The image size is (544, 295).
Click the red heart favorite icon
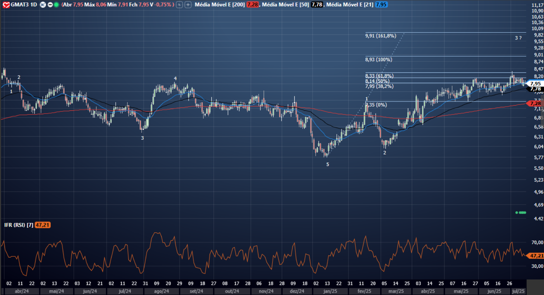point(6,5)
